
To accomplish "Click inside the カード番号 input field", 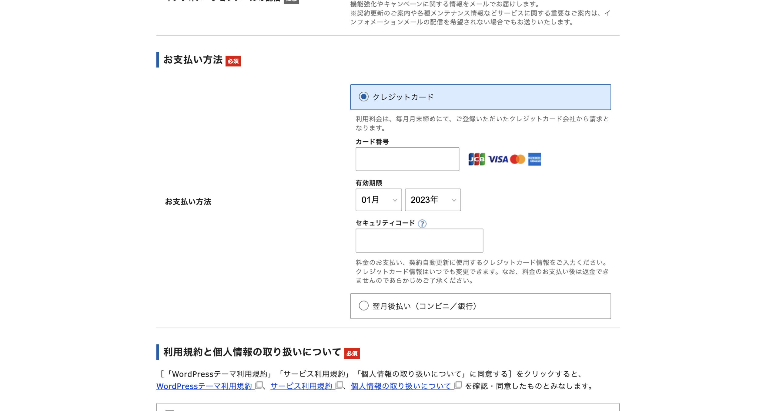I will [x=407, y=159].
